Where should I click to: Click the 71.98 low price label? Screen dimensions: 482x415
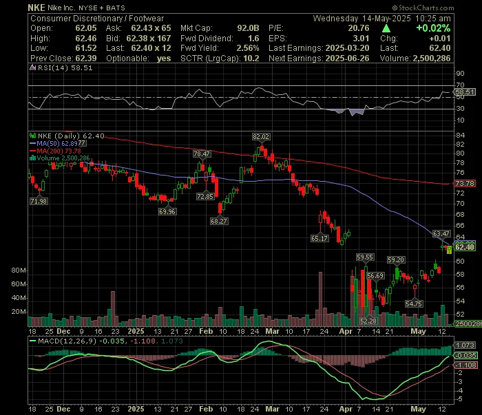coord(39,201)
